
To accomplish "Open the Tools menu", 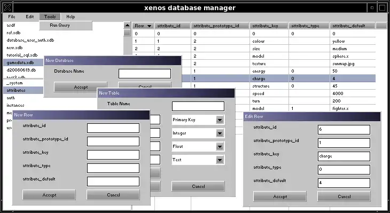I will [x=50, y=17].
